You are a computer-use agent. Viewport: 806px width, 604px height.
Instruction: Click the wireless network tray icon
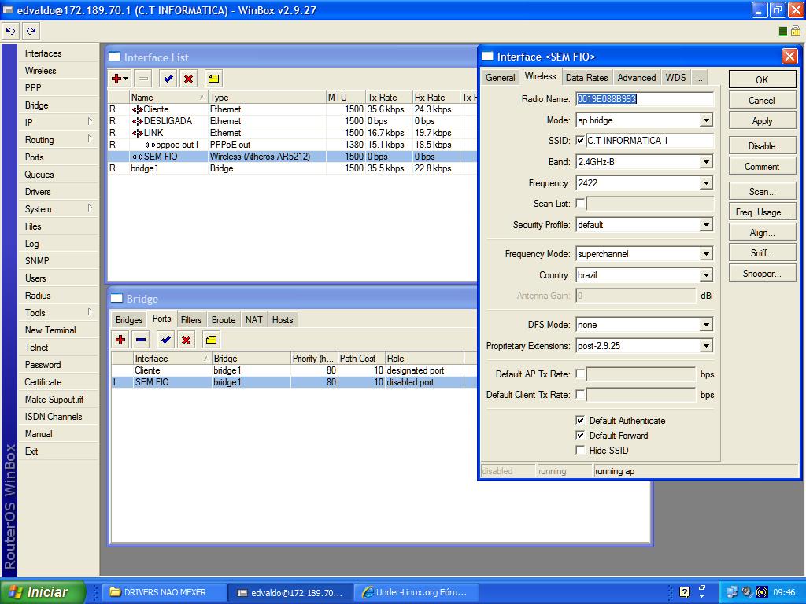pos(762,592)
